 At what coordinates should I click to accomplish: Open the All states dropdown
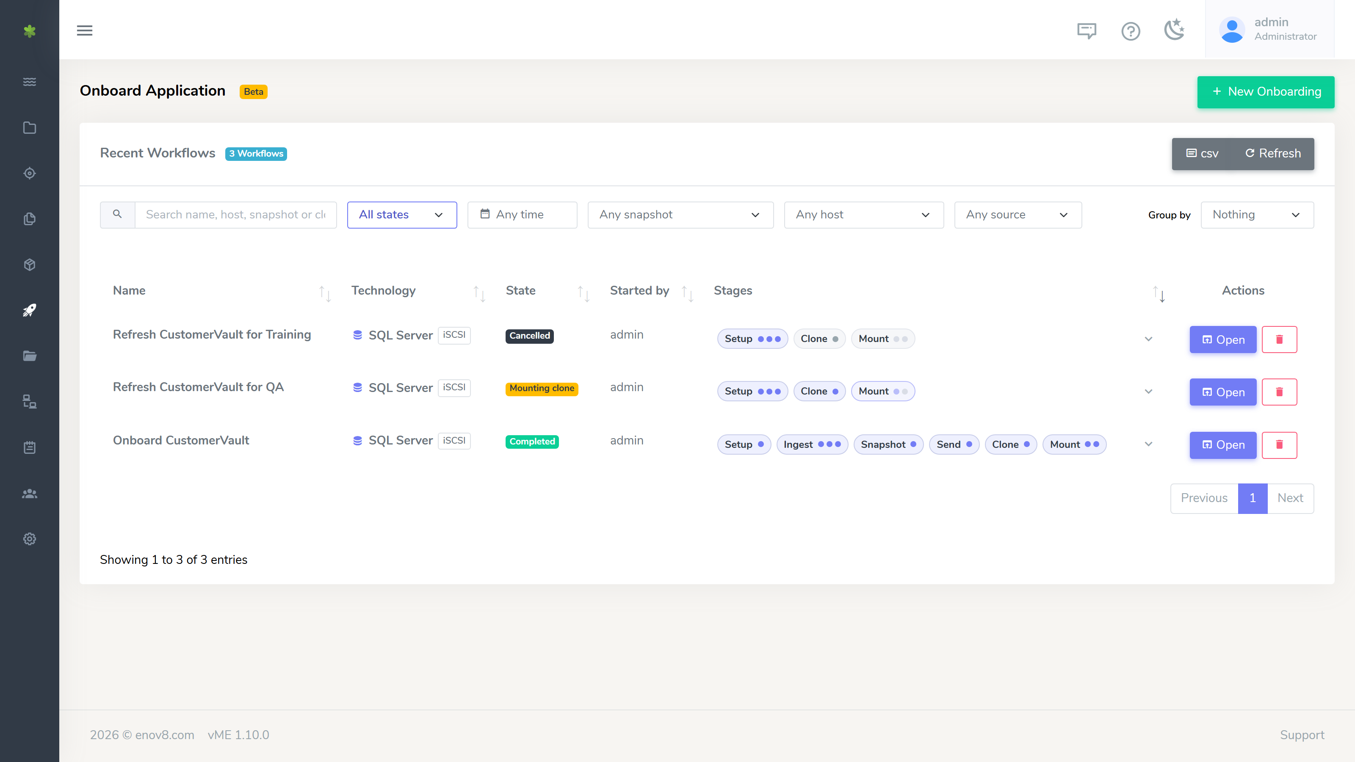pyautogui.click(x=402, y=215)
